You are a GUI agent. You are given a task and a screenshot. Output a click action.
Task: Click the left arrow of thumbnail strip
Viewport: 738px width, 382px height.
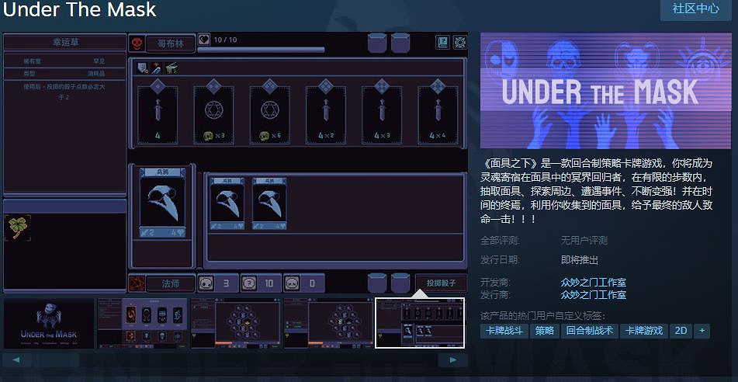17,360
